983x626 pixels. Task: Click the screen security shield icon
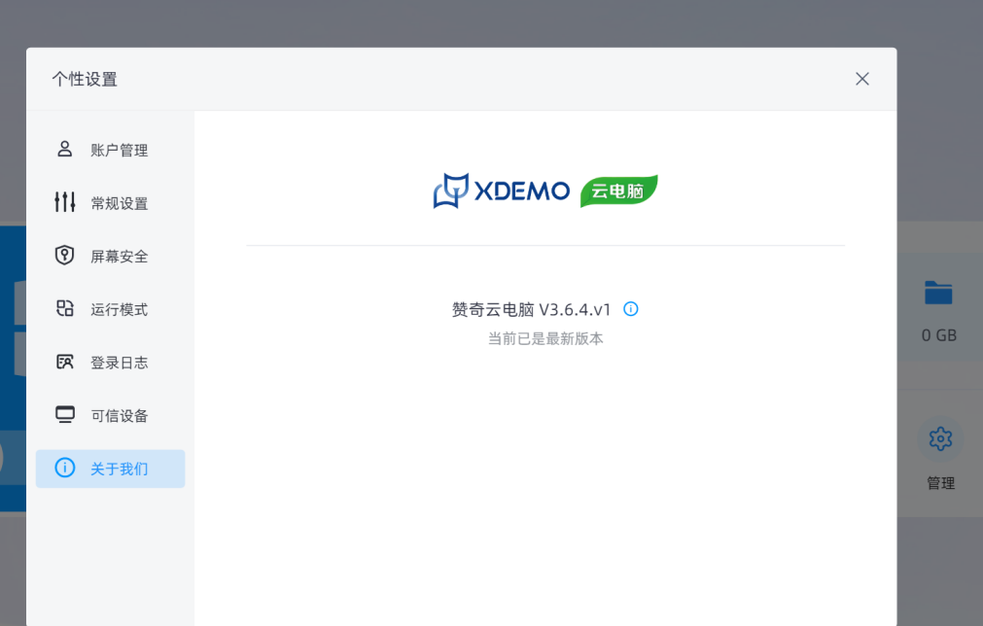click(64, 255)
